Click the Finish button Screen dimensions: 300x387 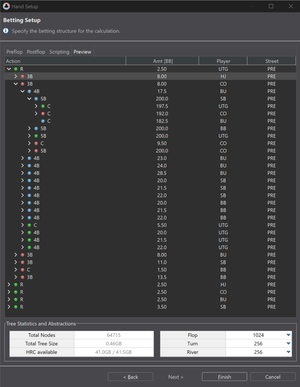pos(224,377)
